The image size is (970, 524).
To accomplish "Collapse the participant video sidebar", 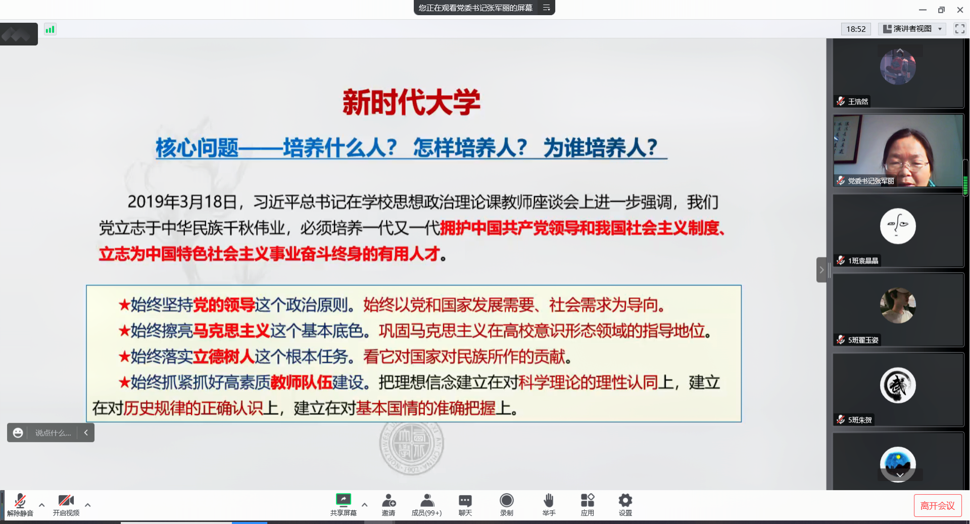I will [821, 270].
